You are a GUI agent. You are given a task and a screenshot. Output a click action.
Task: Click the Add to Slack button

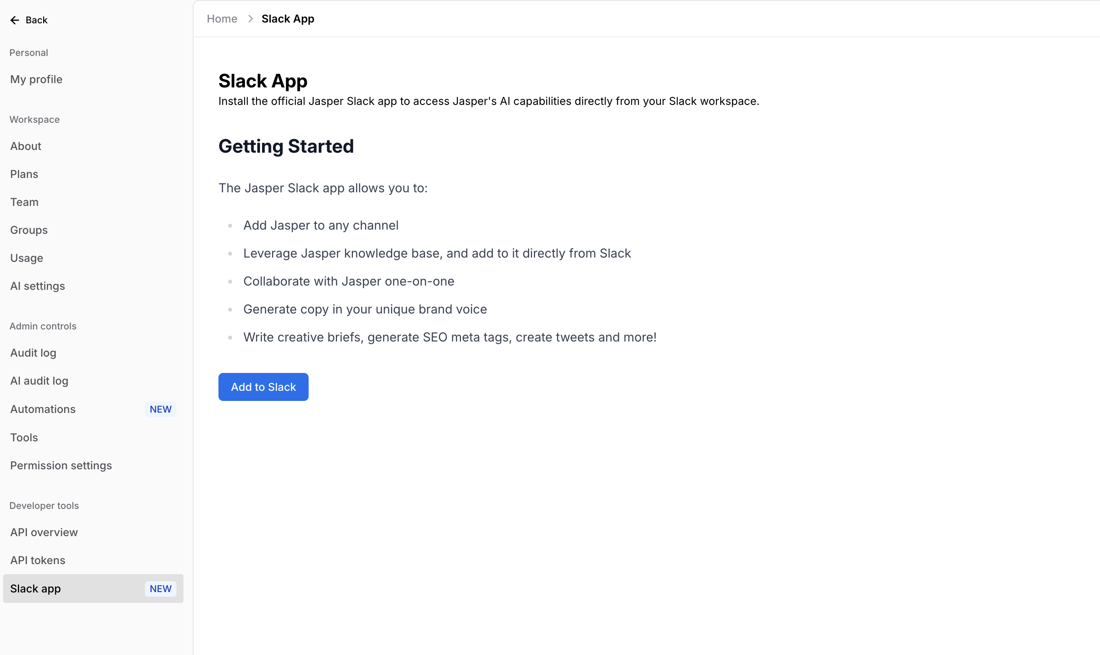point(264,387)
